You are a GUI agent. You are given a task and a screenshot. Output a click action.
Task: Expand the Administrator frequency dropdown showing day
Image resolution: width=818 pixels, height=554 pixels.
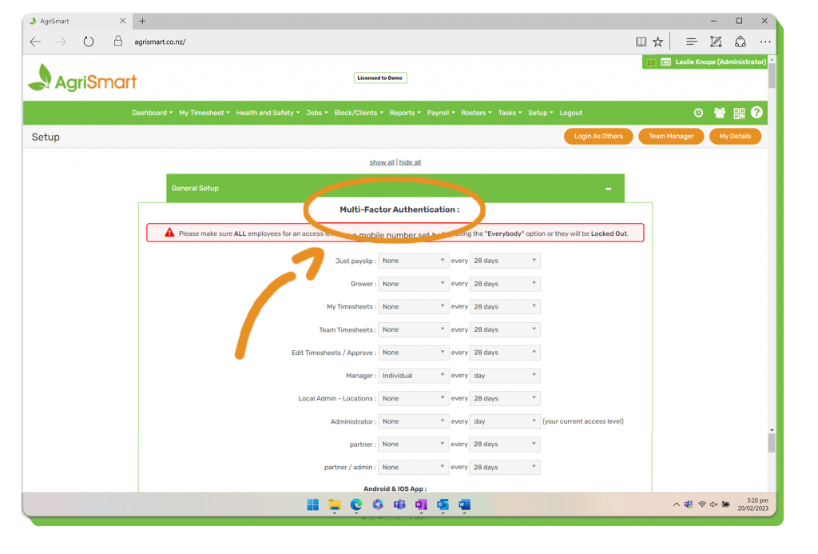(x=505, y=421)
